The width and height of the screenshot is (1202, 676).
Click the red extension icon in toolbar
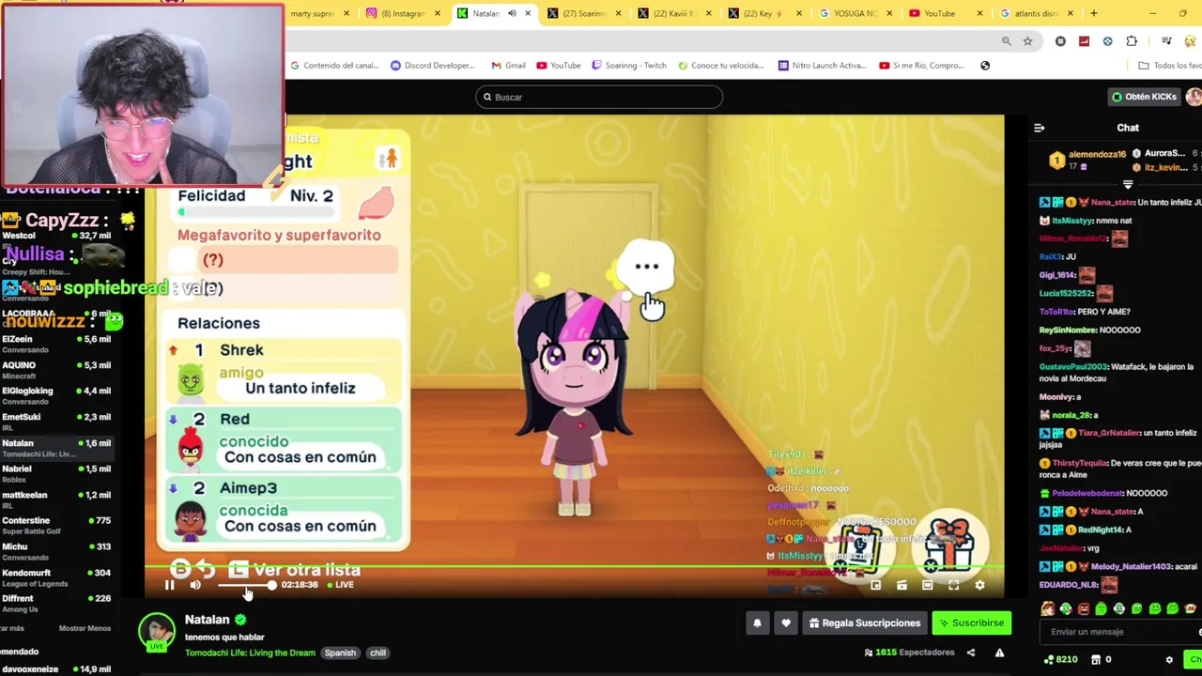click(1084, 41)
